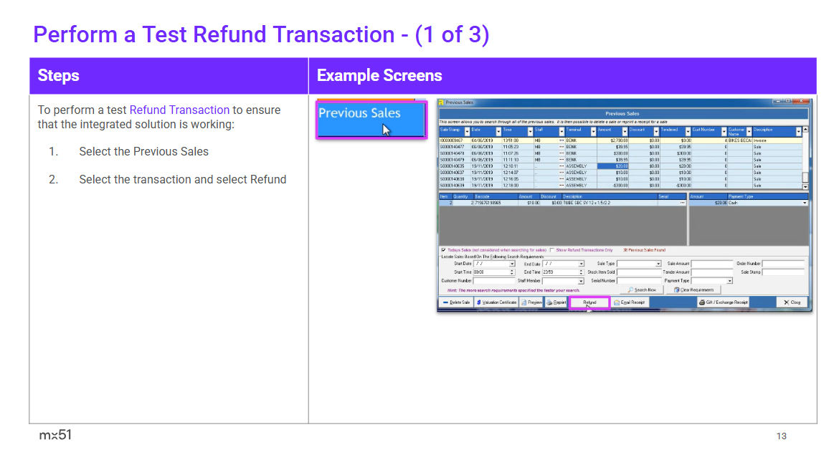Click inside the Sale Amount field
This screenshot has width=829, height=460.
click(711, 264)
